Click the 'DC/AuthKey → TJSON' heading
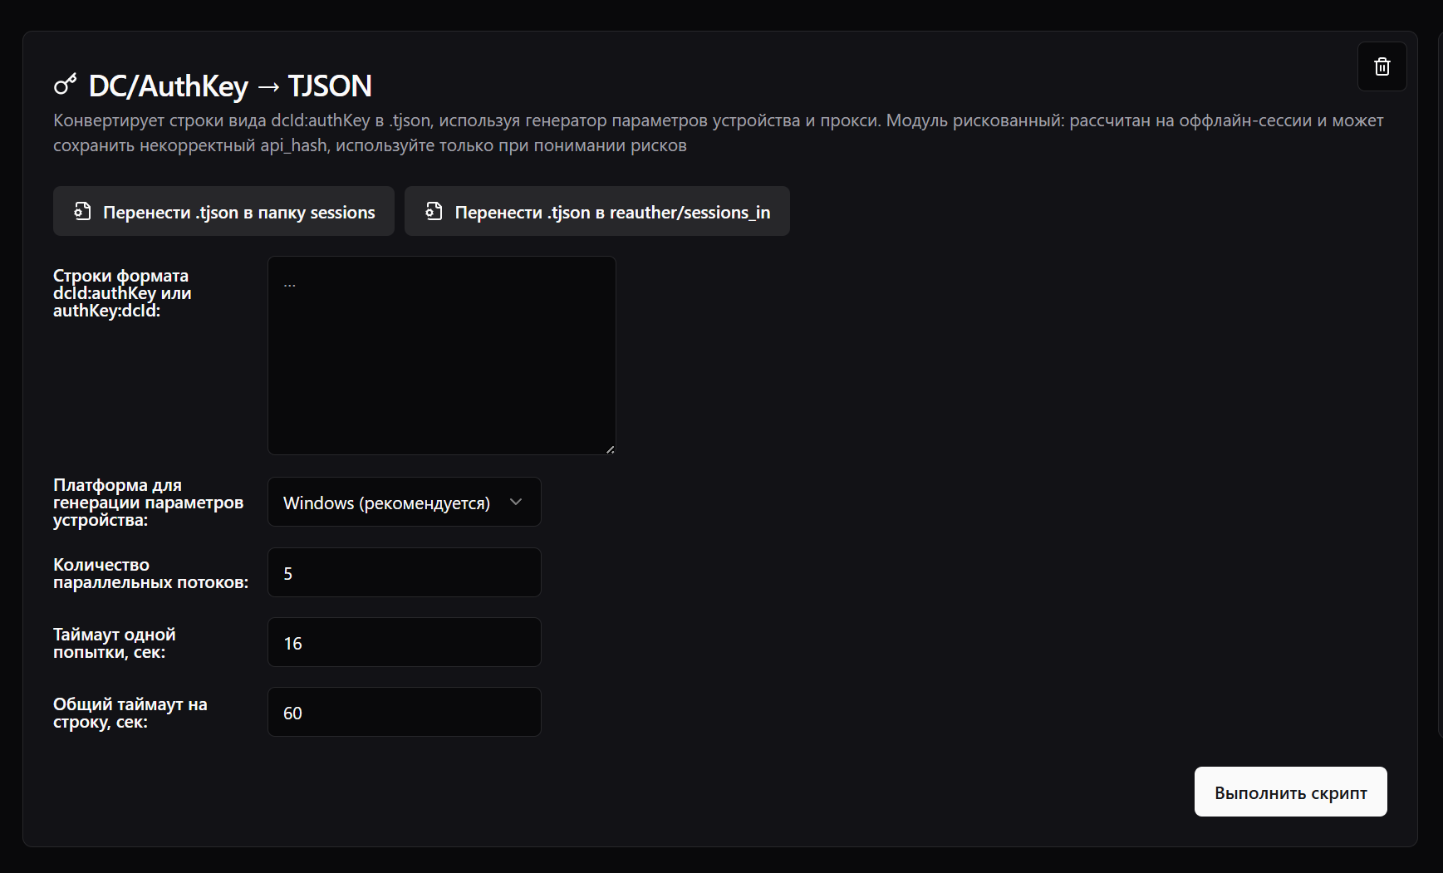 [x=230, y=86]
